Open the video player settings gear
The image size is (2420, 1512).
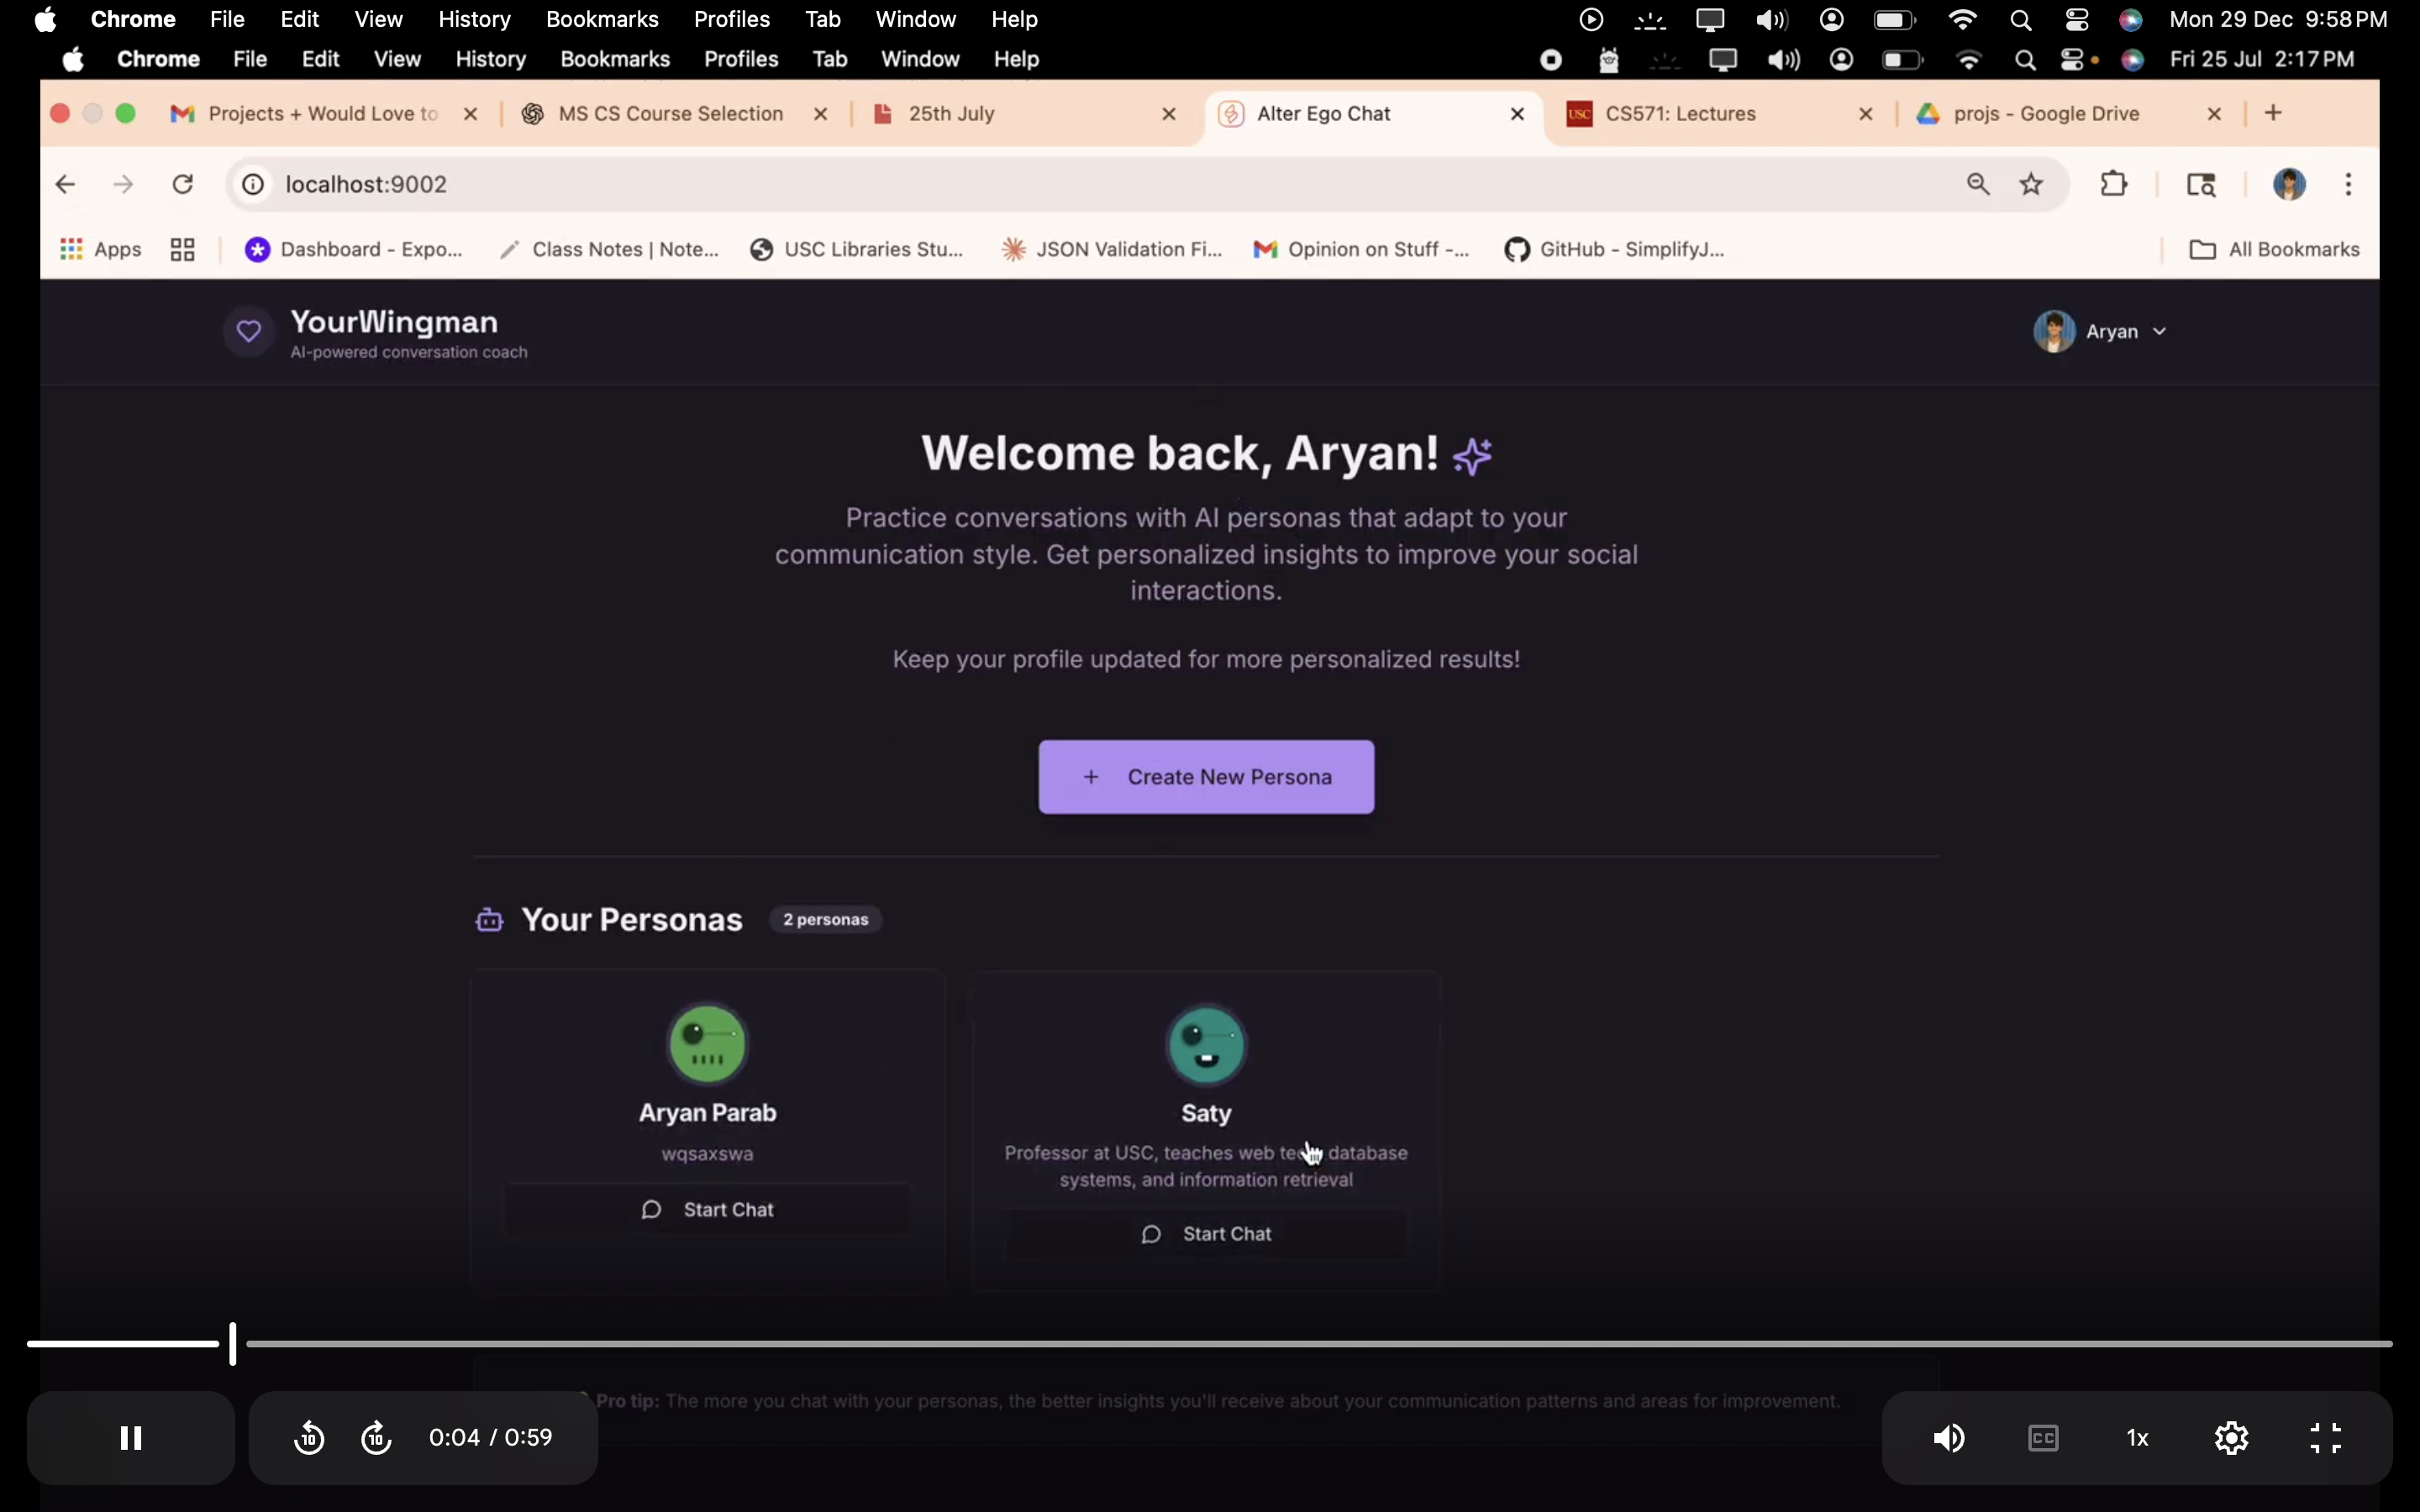tap(2232, 1438)
